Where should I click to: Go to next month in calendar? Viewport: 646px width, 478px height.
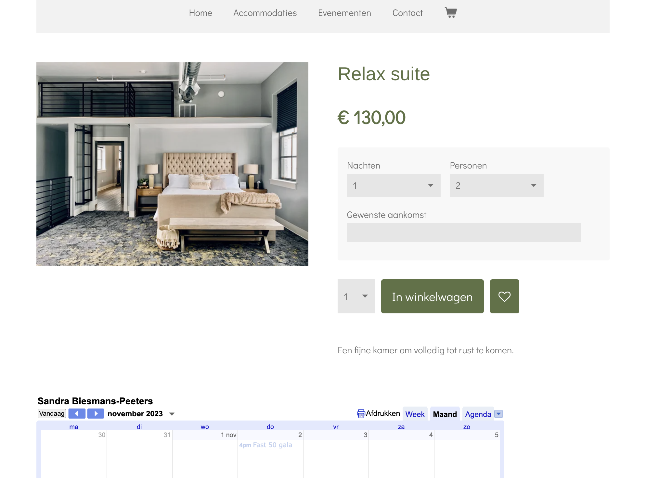pos(96,413)
